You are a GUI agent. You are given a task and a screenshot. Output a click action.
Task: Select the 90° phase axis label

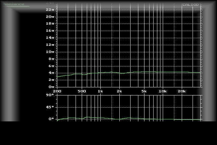pos(50,95)
